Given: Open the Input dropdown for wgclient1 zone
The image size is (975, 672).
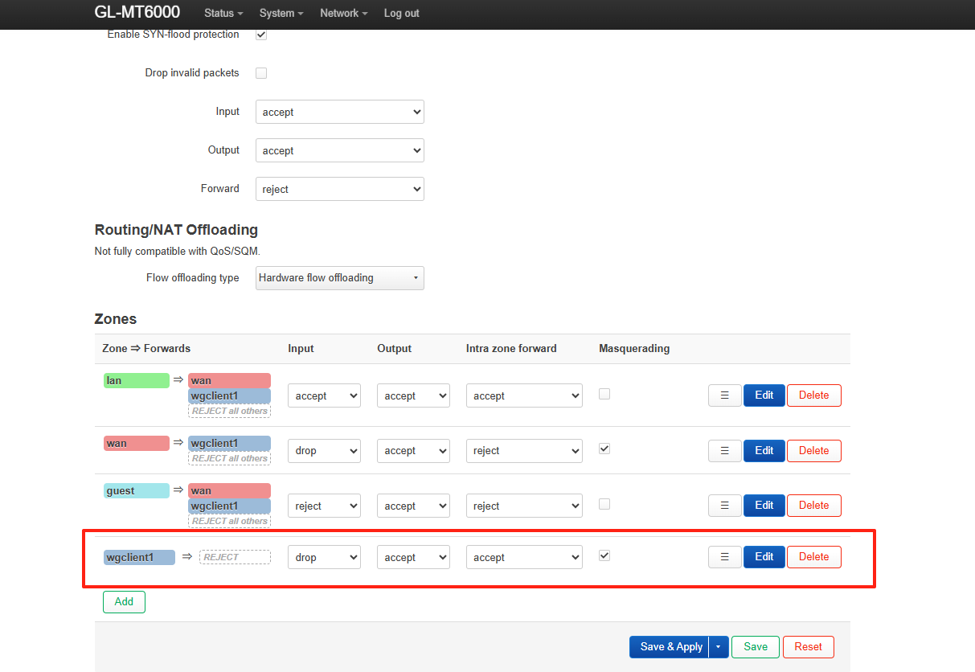Looking at the screenshot, I should (324, 558).
